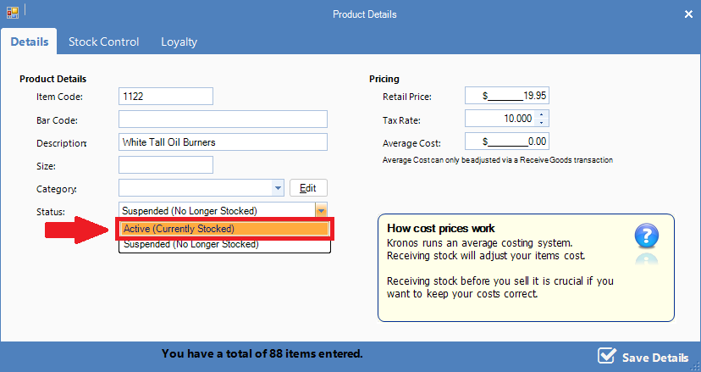Click the Item Code field
The image size is (701, 372).
point(165,97)
